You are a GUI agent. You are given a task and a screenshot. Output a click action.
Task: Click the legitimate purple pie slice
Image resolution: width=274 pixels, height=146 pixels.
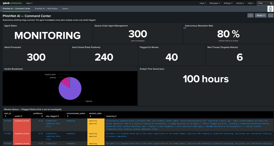tap(71, 92)
